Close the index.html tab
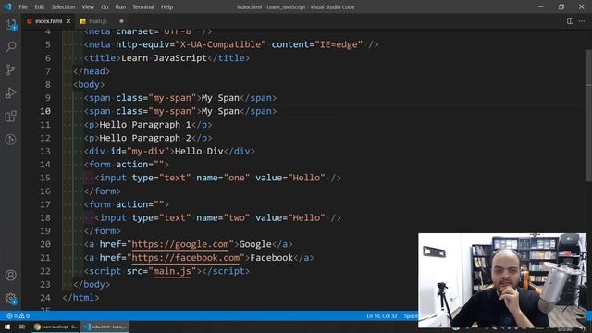The image size is (592, 333). coord(68,21)
